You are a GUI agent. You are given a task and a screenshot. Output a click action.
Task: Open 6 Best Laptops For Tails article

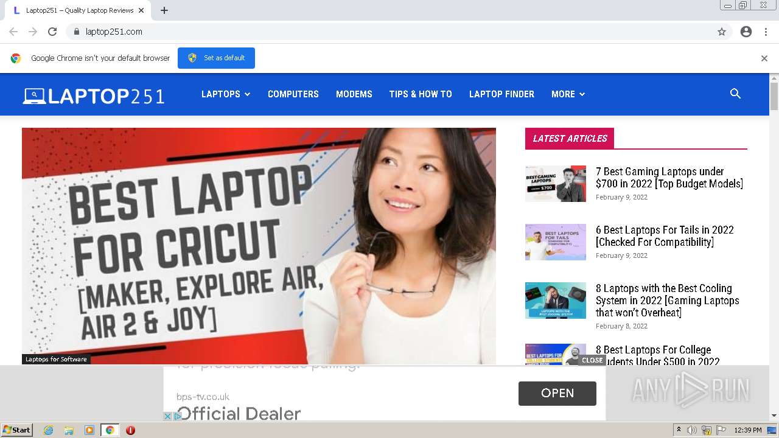pyautogui.click(x=665, y=236)
